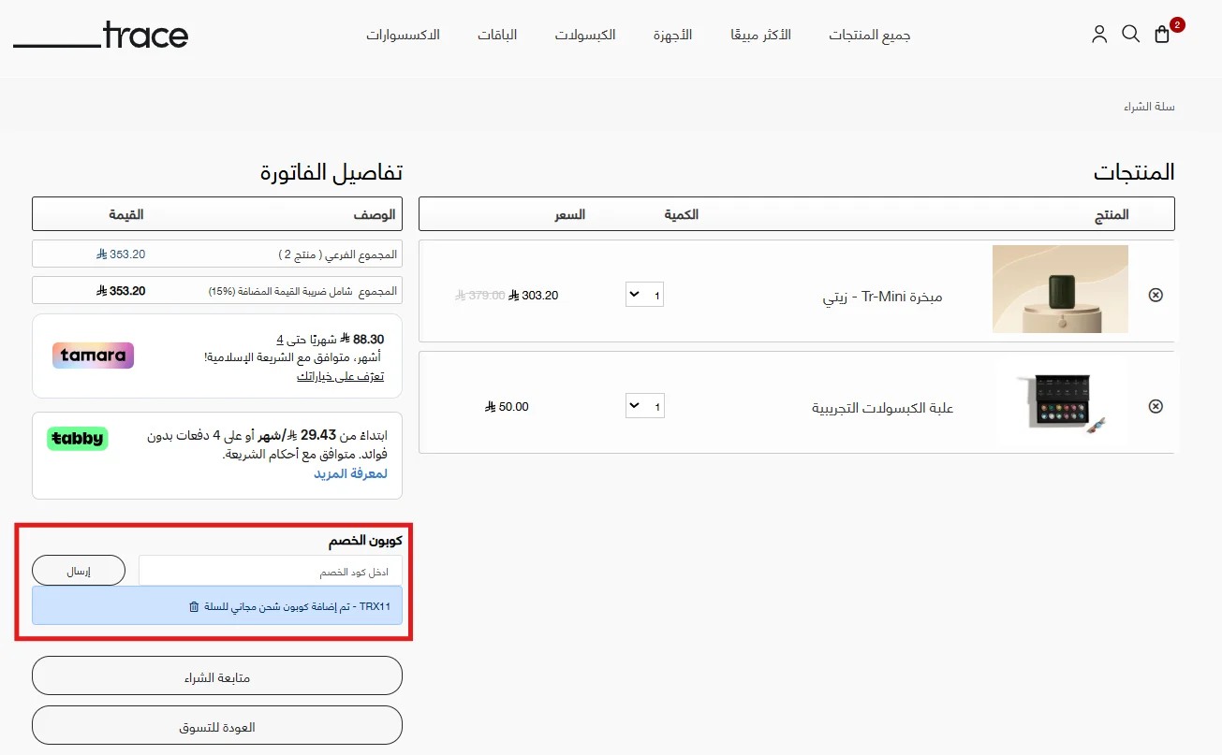Viewport: 1222px width, 755px height.
Task: Click the TRX11 coupon applied message
Action: click(x=217, y=606)
